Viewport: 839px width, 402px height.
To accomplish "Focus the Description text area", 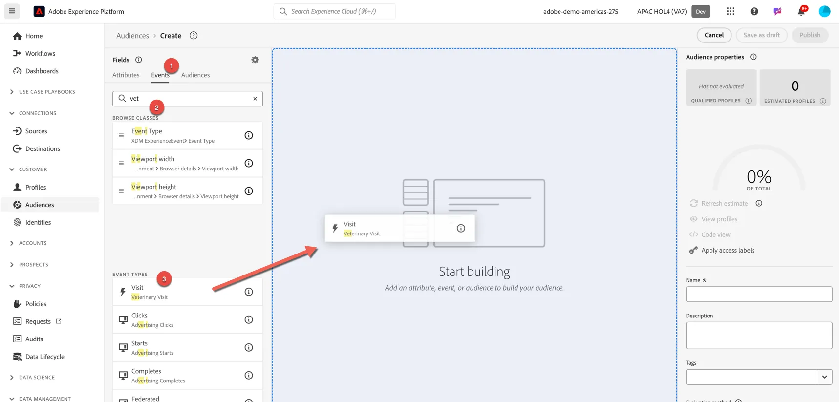I will (759, 335).
